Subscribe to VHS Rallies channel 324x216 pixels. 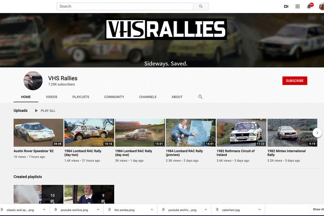tap(294, 81)
